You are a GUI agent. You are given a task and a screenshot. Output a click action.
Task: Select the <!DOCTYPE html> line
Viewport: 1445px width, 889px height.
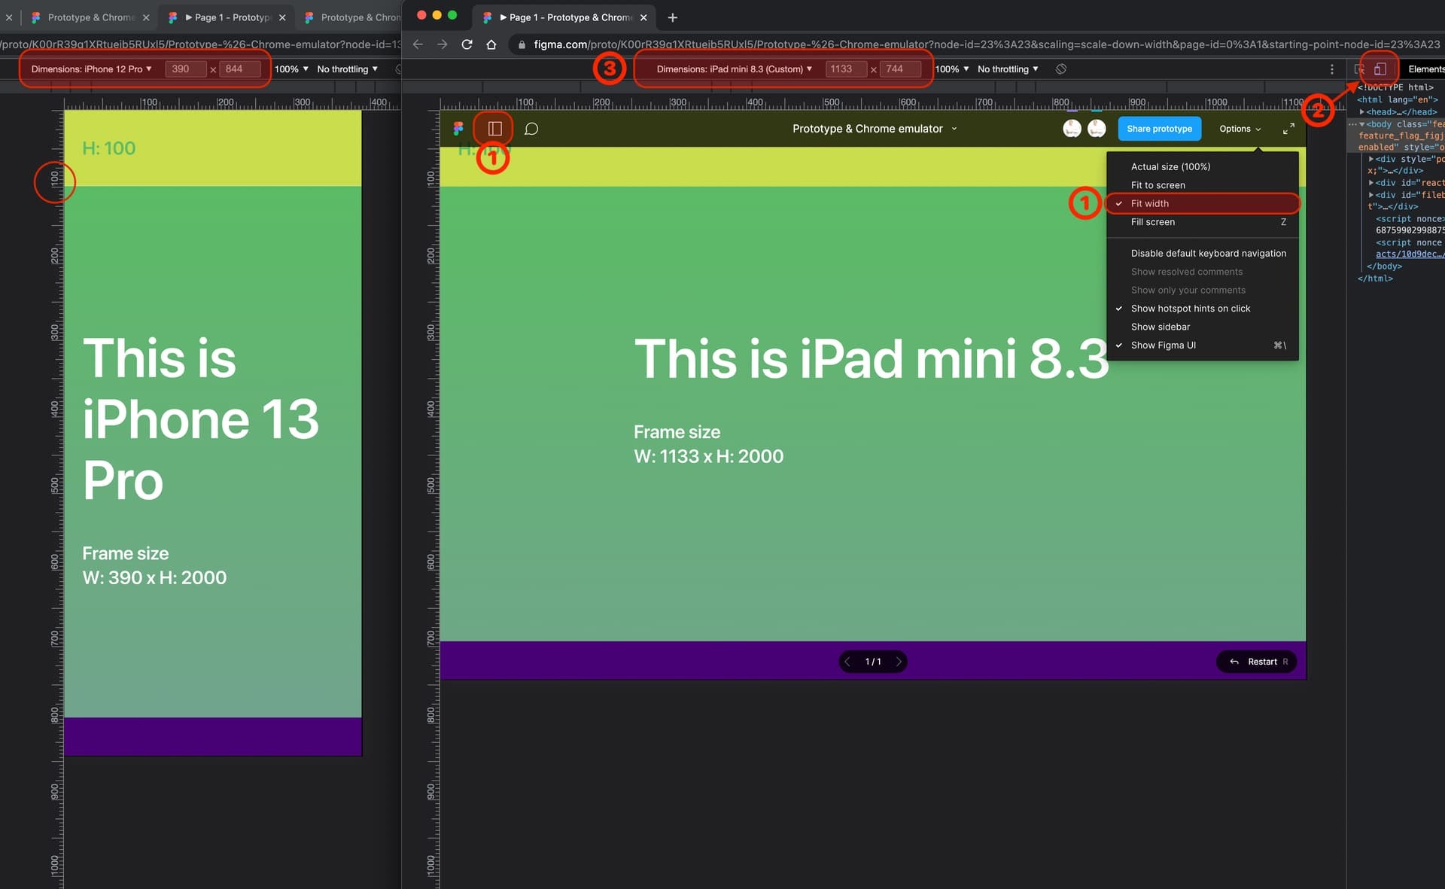(1396, 87)
